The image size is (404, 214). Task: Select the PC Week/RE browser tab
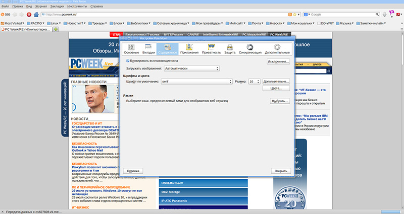click(x=26, y=29)
